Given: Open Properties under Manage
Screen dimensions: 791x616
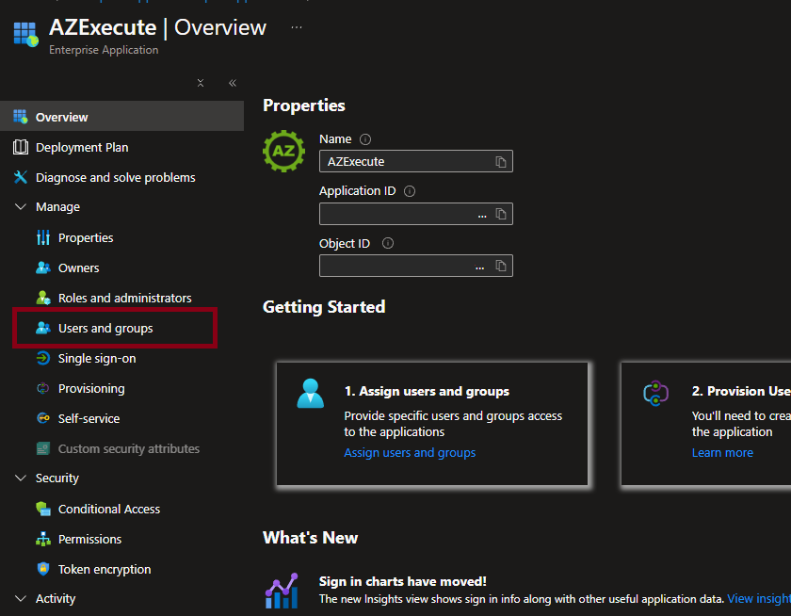Looking at the screenshot, I should [86, 237].
